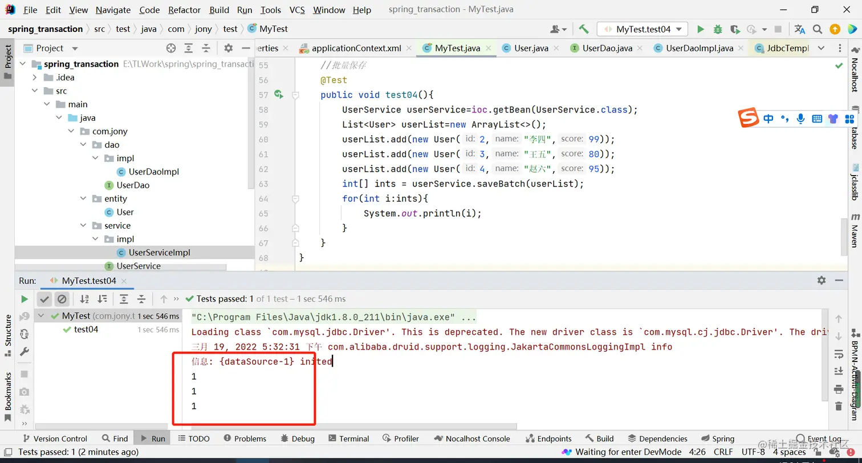This screenshot has height=463, width=862.
Task: Hide the Project tool window
Action: 246,48
